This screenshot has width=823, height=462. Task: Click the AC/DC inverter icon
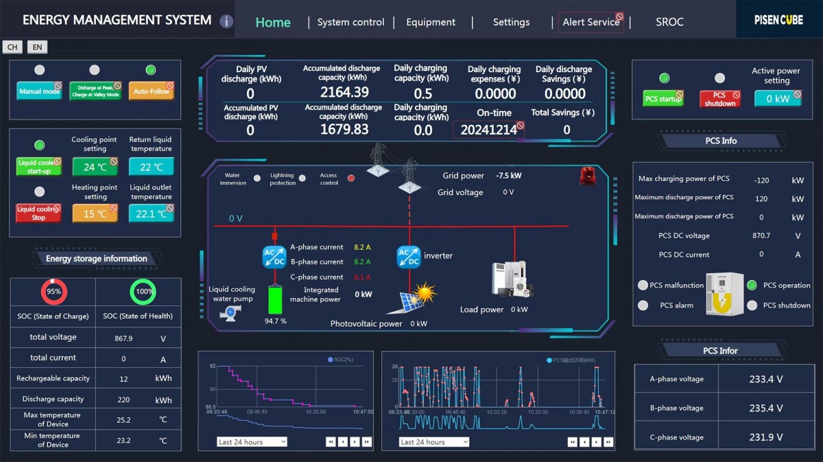point(409,257)
